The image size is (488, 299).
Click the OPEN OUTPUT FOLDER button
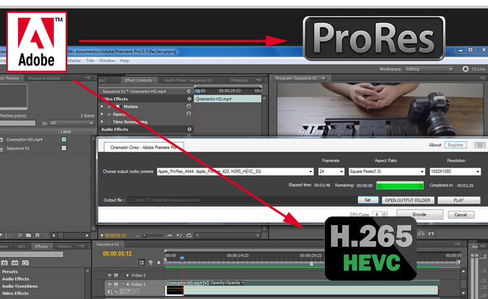point(408,200)
